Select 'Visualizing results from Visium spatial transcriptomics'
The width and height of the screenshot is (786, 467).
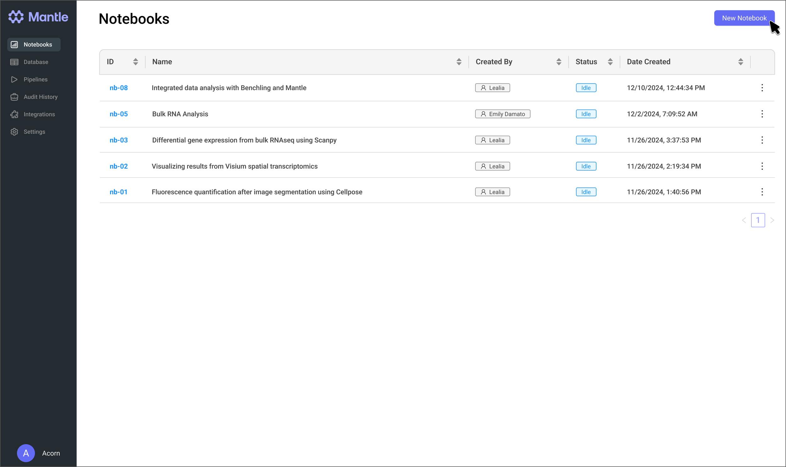click(235, 166)
